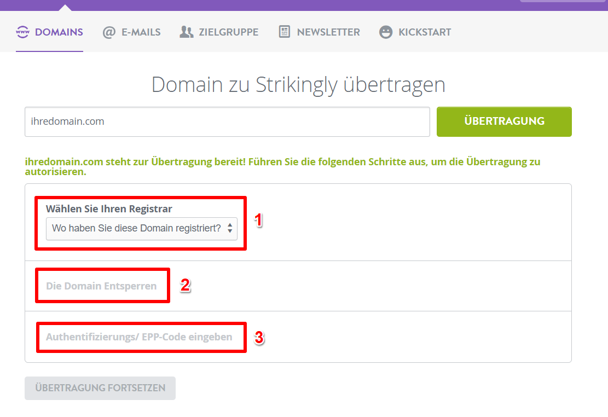Screen dimensions: 608x417
Task: Click the Domain zu Strikingly übertragen heading
Action: tap(298, 85)
